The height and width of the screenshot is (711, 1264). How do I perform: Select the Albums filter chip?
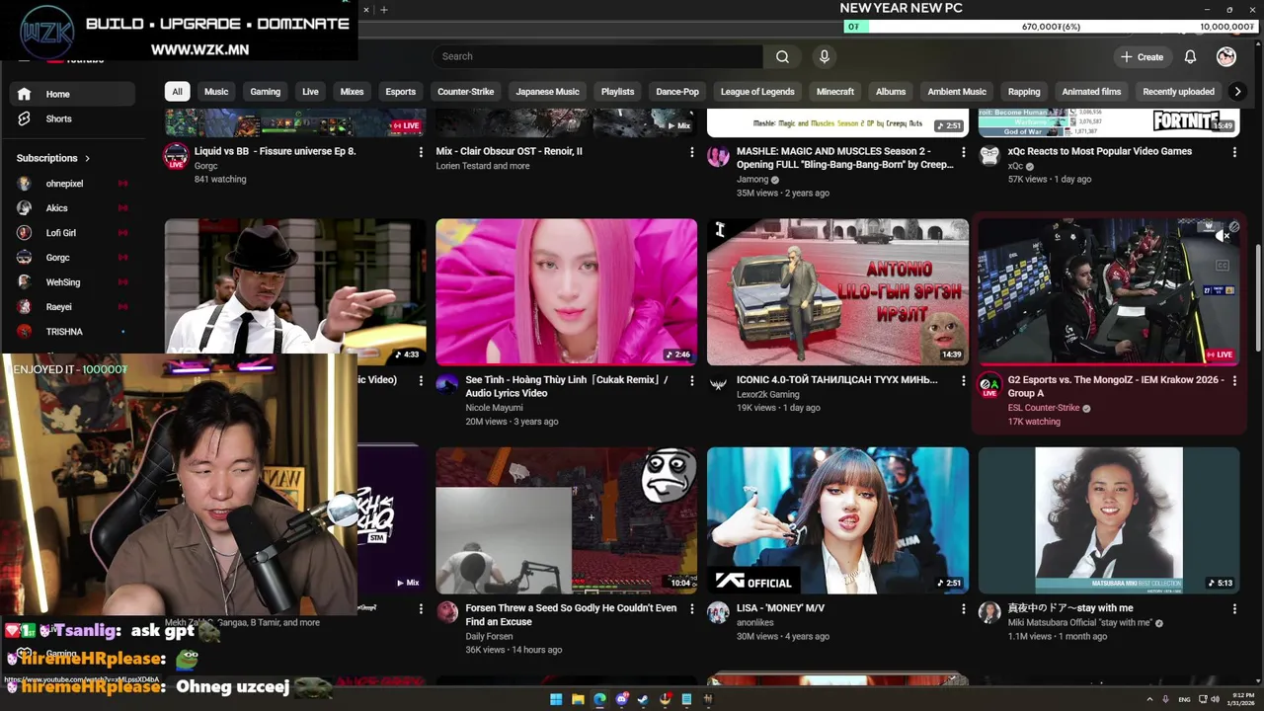[x=891, y=92]
